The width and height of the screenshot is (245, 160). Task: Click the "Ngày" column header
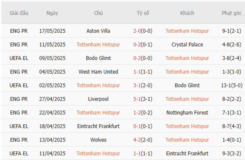(52, 13)
